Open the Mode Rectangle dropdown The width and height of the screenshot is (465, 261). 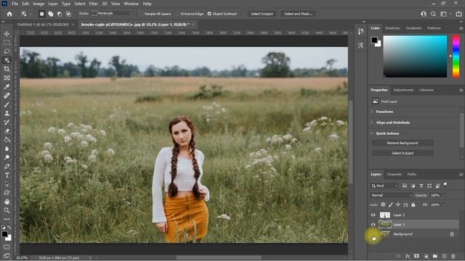coord(112,14)
